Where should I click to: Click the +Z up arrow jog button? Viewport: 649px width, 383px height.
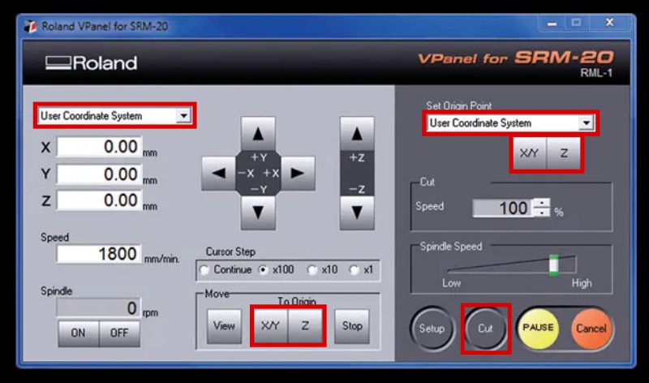357,134
